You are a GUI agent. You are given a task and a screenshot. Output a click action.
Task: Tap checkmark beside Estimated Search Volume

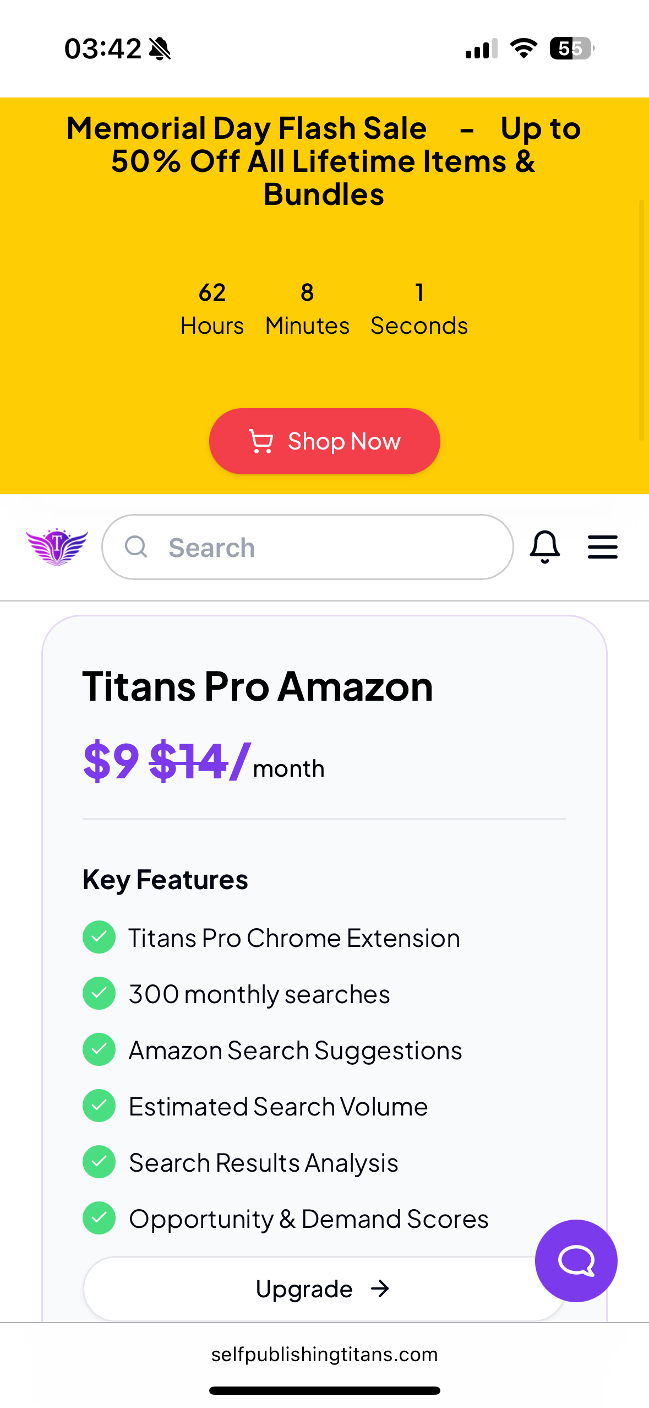click(99, 1106)
